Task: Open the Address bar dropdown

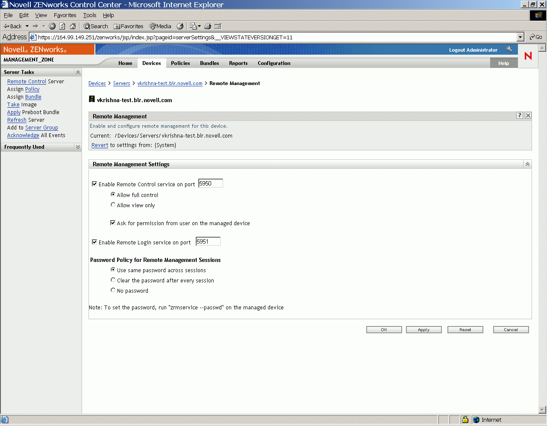Action: pos(521,37)
